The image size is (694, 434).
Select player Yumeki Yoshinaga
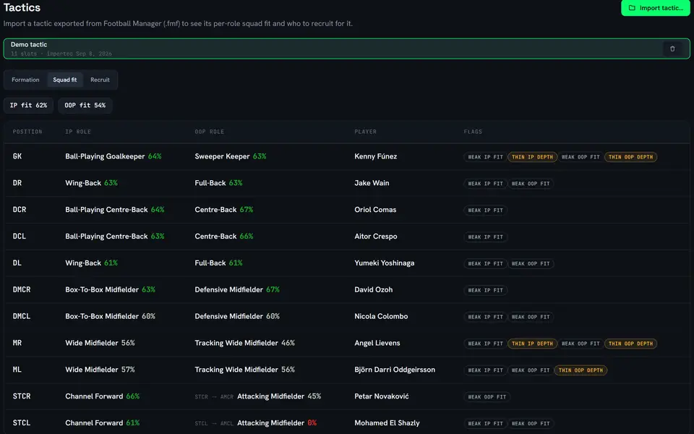tap(385, 263)
